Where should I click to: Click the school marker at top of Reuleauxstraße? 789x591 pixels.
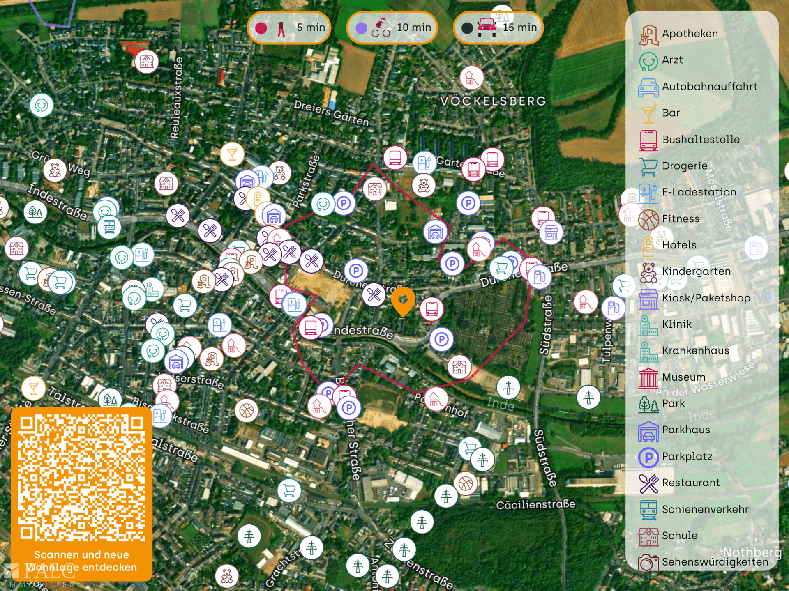(x=146, y=62)
